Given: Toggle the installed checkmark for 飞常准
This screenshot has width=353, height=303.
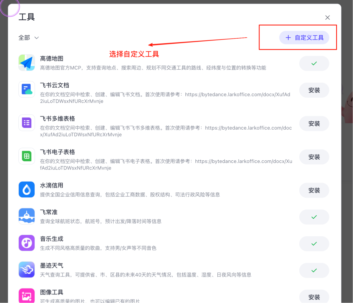Looking at the screenshot, I should point(314,217).
